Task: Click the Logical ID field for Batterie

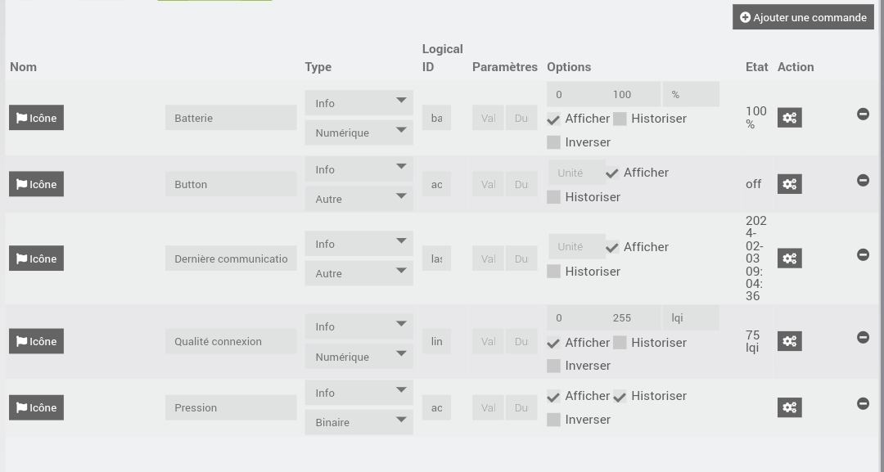Action: pyautogui.click(x=436, y=118)
